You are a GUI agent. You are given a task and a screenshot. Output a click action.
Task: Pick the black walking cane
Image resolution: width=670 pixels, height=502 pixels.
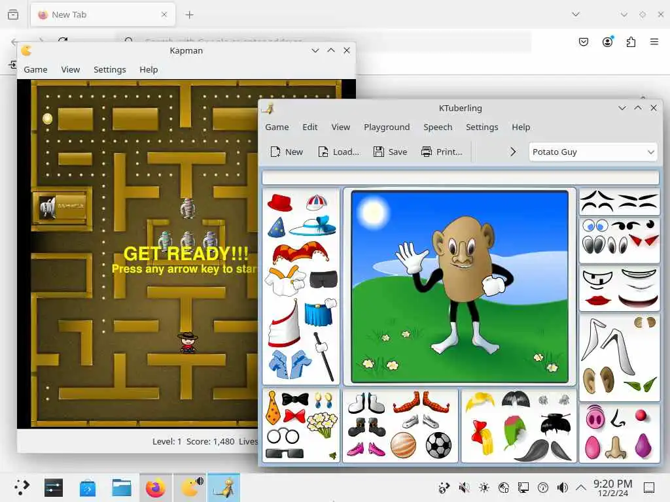pos(323,356)
